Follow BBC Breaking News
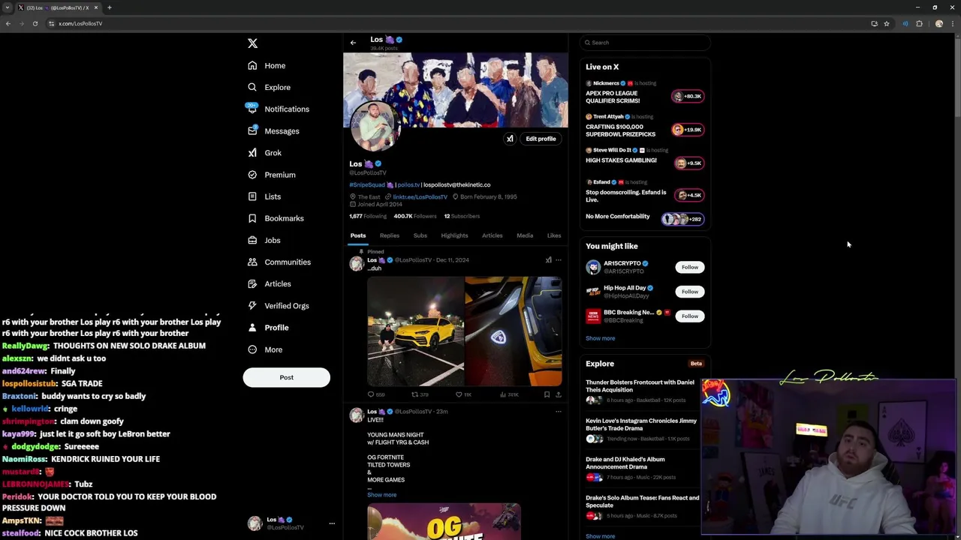 point(689,316)
